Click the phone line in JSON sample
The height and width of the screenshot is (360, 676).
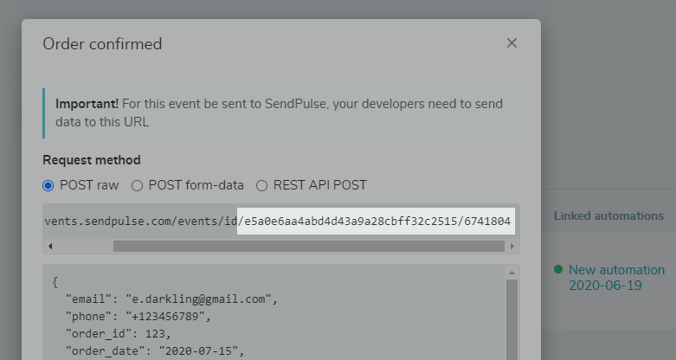tap(138, 317)
